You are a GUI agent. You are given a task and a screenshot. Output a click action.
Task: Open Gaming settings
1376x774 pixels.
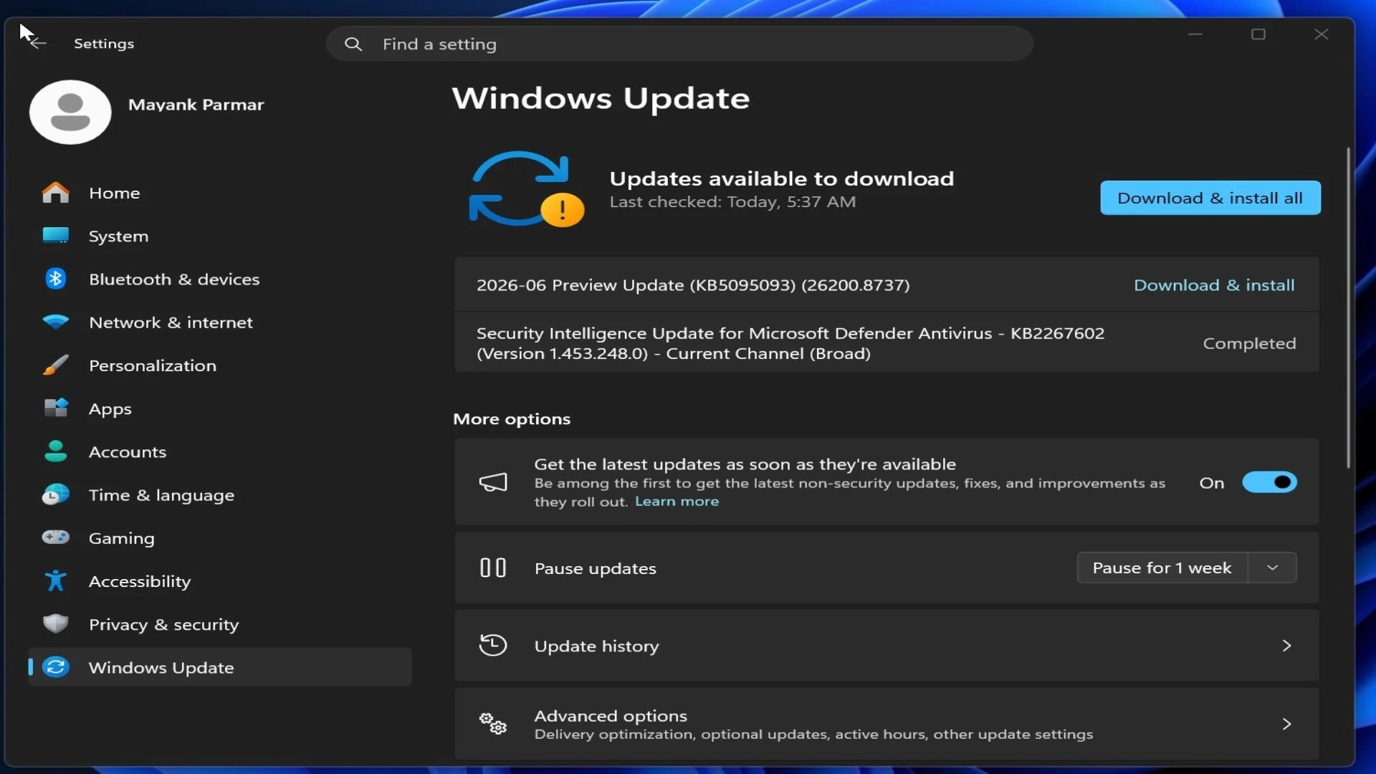[219, 537]
